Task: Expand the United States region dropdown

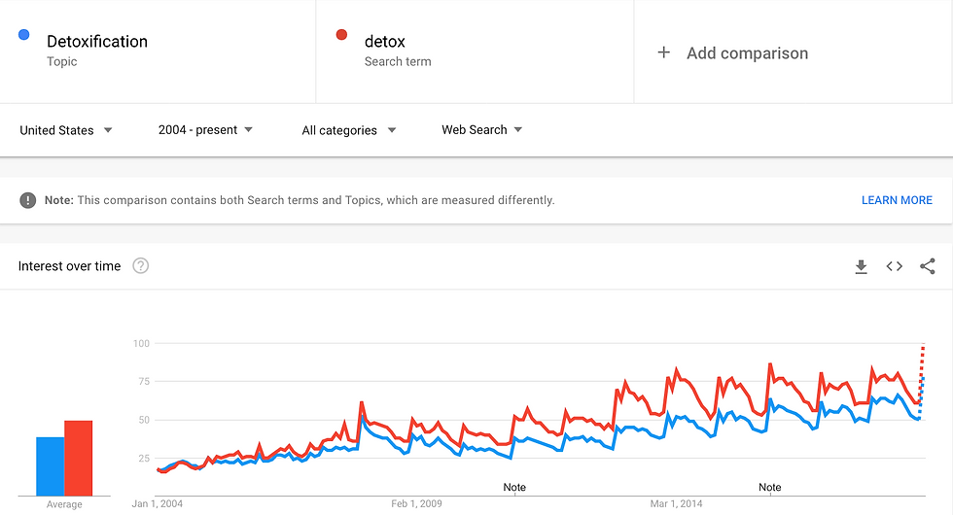Action: (66, 130)
